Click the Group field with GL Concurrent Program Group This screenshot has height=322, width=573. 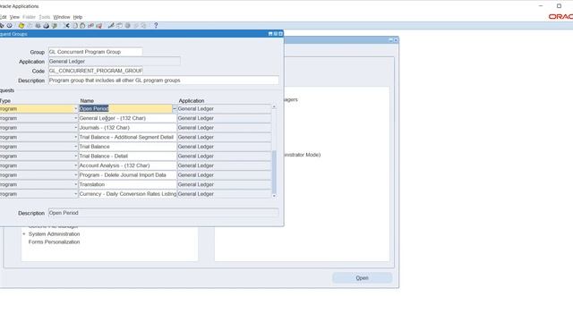[96, 52]
